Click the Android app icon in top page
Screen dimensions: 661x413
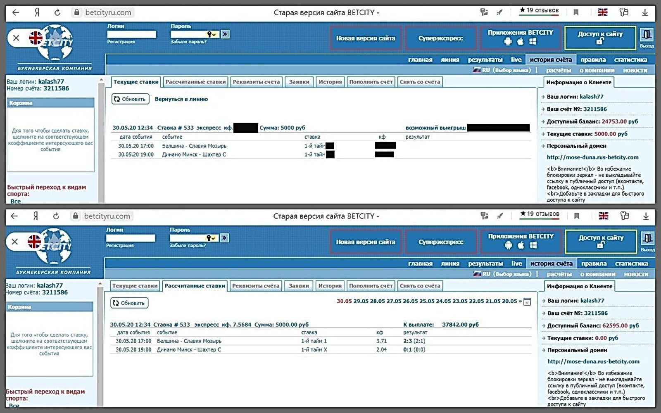click(x=508, y=41)
